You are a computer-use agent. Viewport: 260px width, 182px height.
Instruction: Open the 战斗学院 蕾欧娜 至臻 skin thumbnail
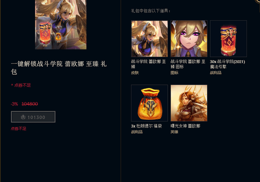pos(149,39)
